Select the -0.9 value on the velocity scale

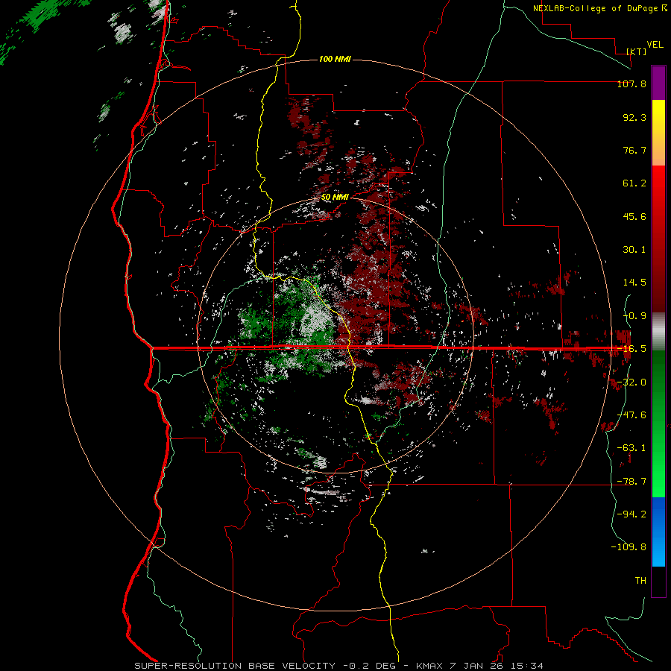634,316
